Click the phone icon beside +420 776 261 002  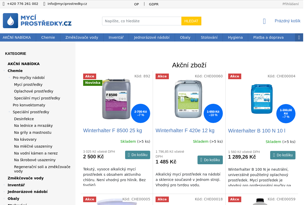(4, 4)
